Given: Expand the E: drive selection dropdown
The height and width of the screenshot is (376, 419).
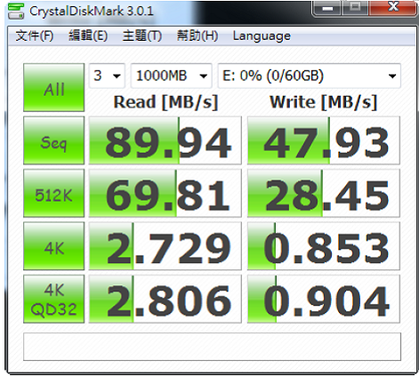Looking at the screenshot, I should 310,76.
